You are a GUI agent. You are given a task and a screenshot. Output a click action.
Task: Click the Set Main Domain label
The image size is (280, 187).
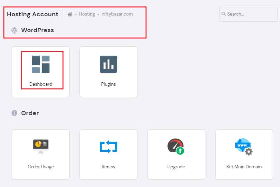coord(244,167)
